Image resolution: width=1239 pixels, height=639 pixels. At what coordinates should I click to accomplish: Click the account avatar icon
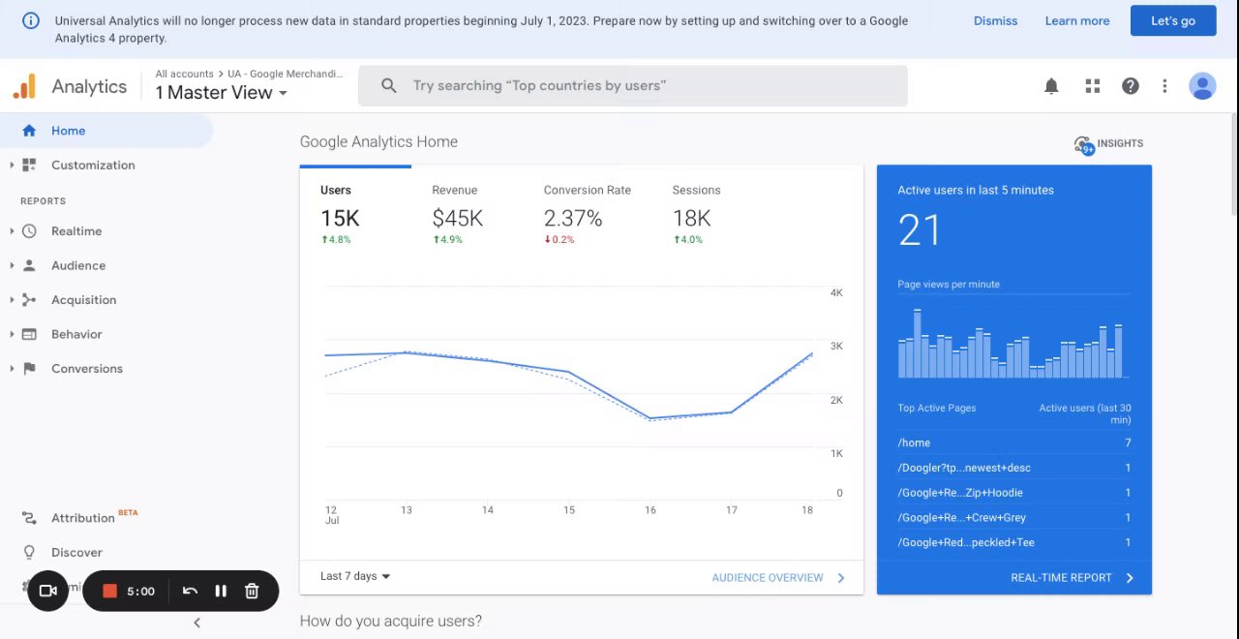click(x=1202, y=86)
